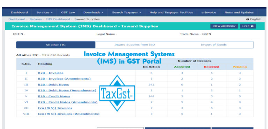Switch to Inward Supplies from ISD tab
Screen dimensions: 268x129
point(134,45)
